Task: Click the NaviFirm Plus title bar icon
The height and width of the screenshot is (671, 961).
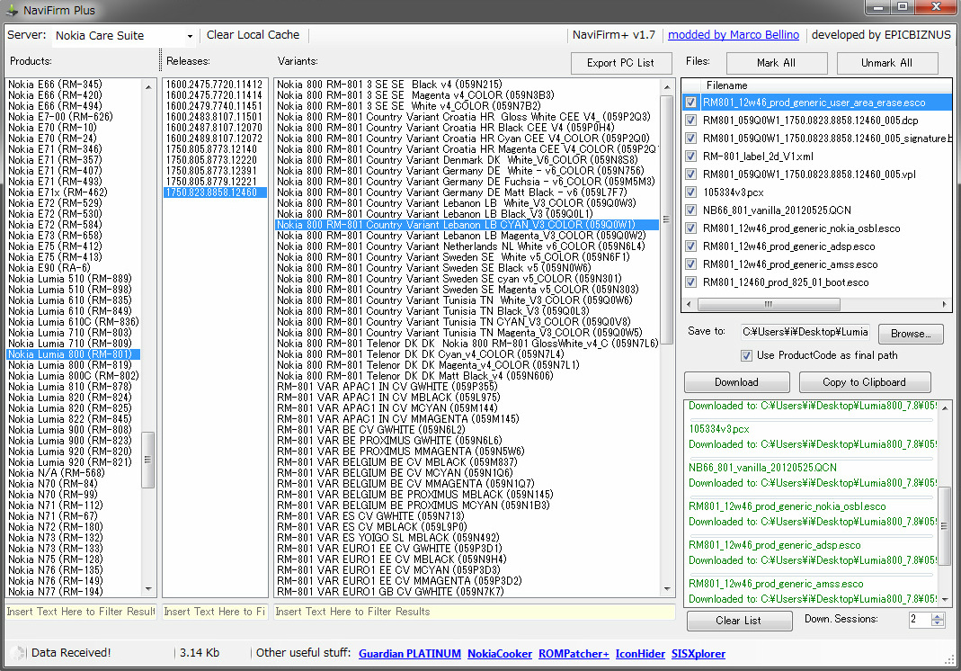Action: pos(13,11)
